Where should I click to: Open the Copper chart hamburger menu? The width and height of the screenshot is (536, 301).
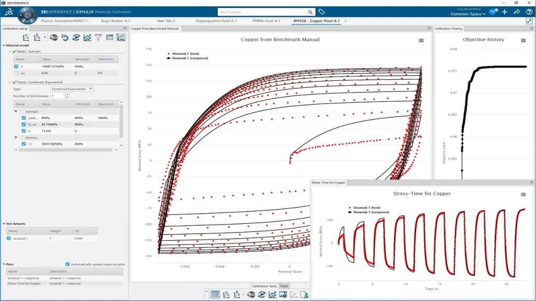point(421,41)
